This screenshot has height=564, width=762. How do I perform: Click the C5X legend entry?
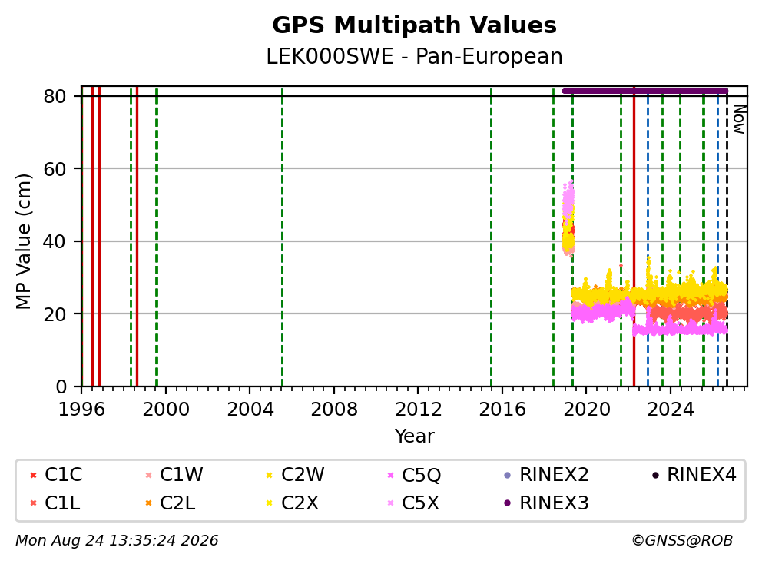[x=413, y=503]
